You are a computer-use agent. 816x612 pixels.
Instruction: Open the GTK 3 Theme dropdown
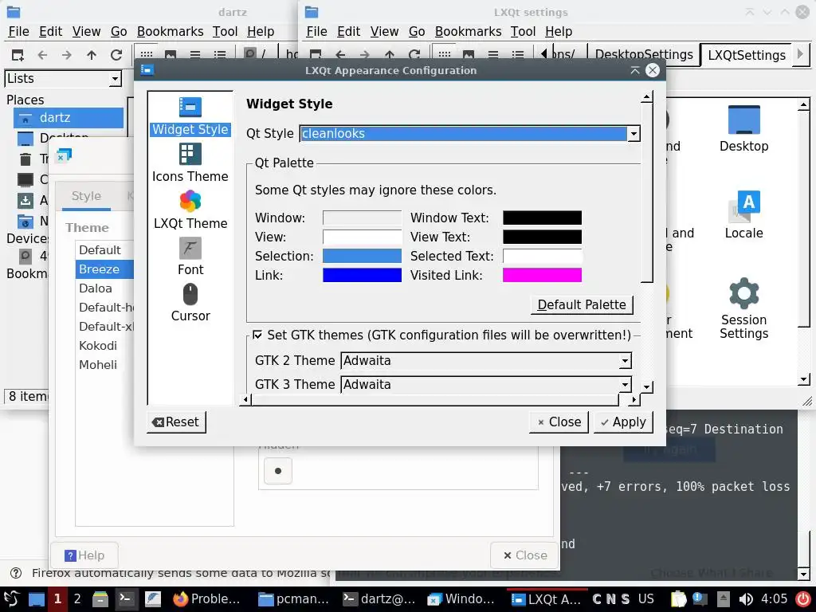pos(486,385)
